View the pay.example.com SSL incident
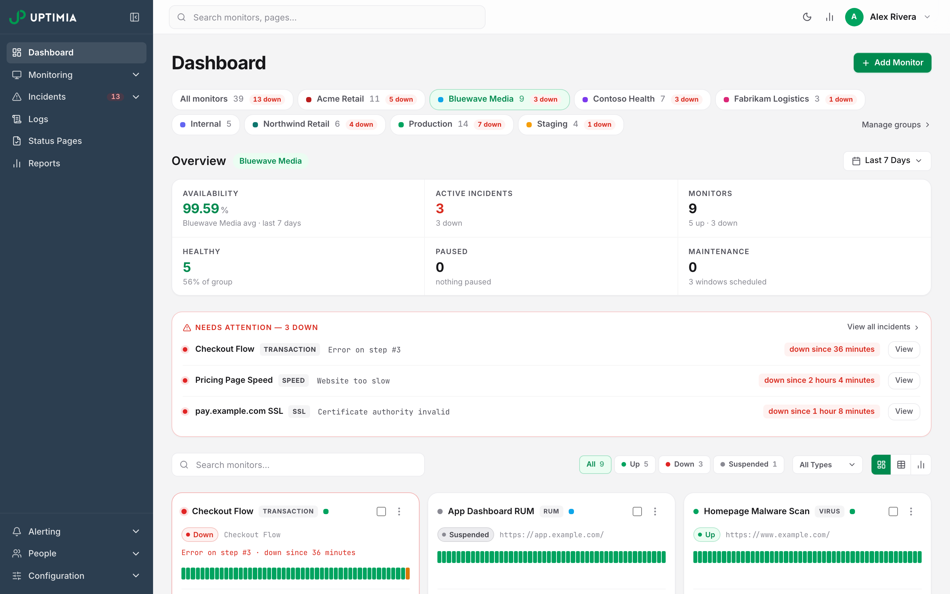 tap(904, 411)
